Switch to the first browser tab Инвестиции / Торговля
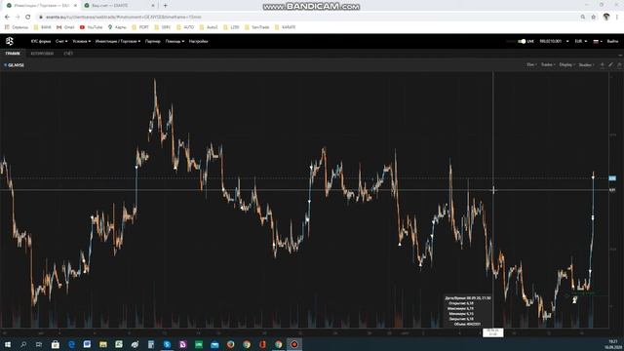 40,6
